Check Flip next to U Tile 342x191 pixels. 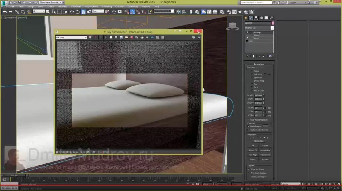[x=266, y=108]
